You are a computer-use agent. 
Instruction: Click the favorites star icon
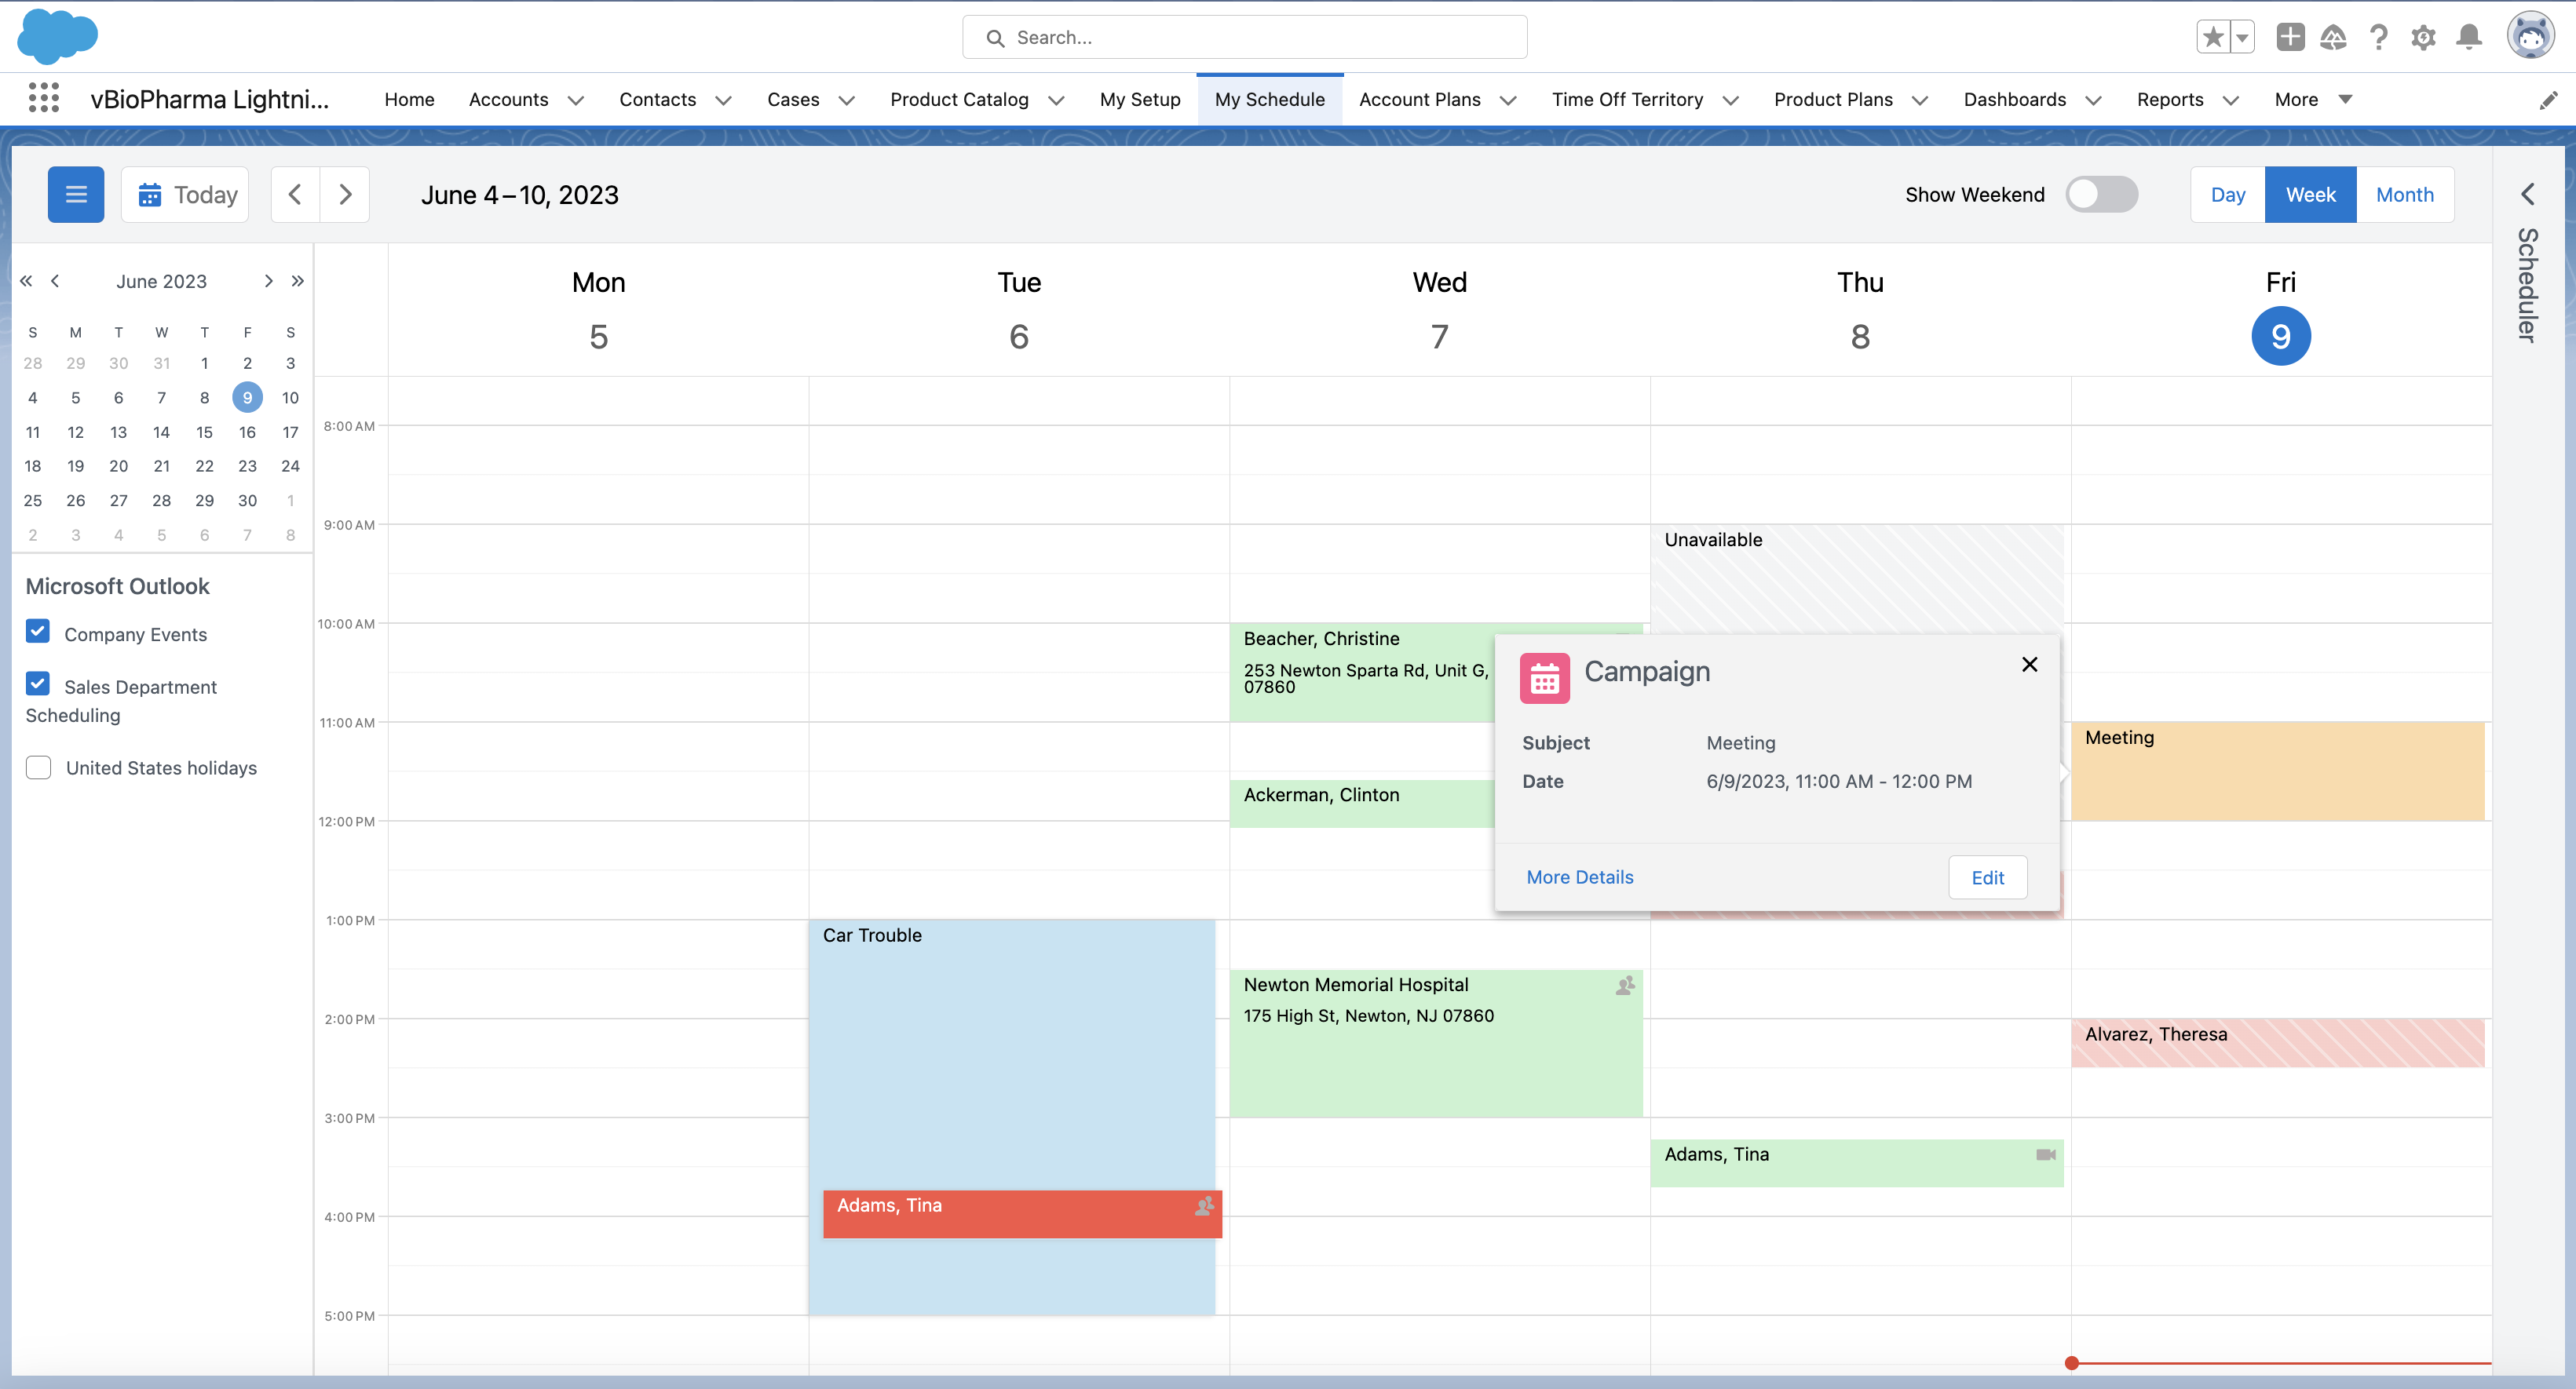[x=2213, y=38]
